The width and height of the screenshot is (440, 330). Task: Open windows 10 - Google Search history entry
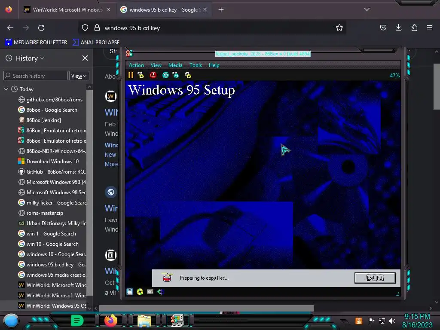(x=52, y=254)
